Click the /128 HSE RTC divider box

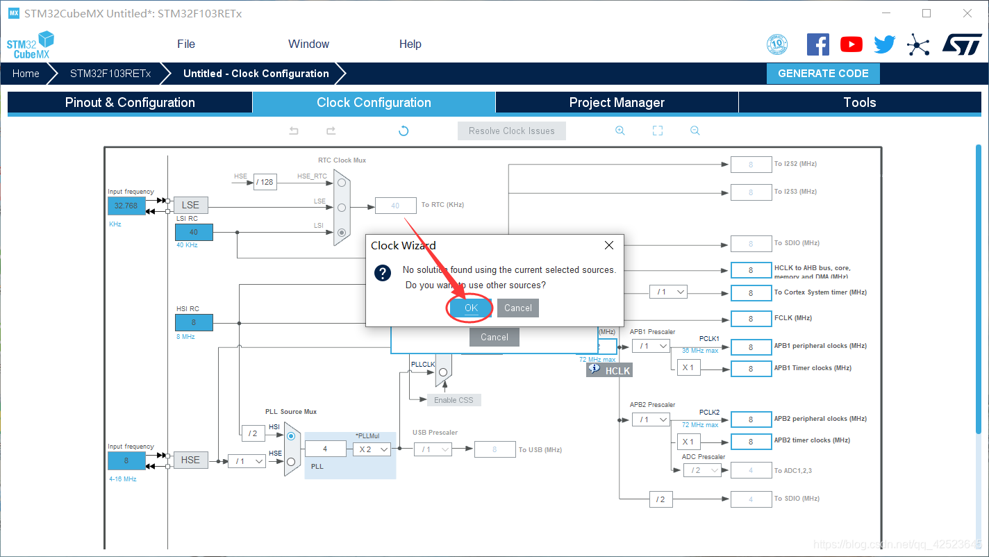(265, 182)
